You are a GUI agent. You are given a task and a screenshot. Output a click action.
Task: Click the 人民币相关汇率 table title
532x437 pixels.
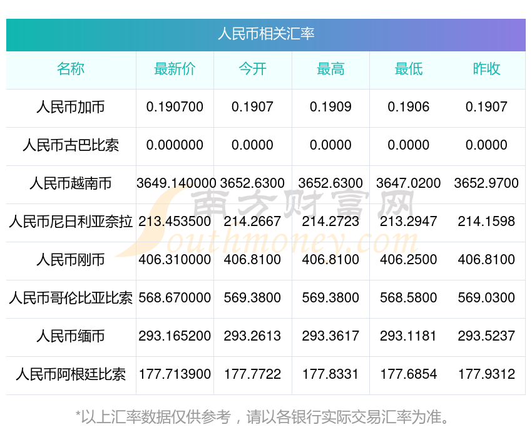[x=266, y=34]
